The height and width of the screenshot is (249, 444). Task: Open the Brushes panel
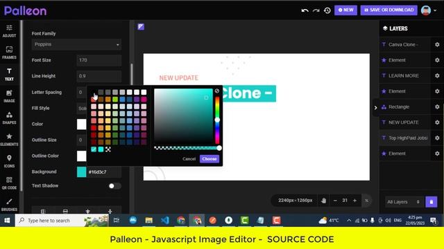(x=9, y=205)
